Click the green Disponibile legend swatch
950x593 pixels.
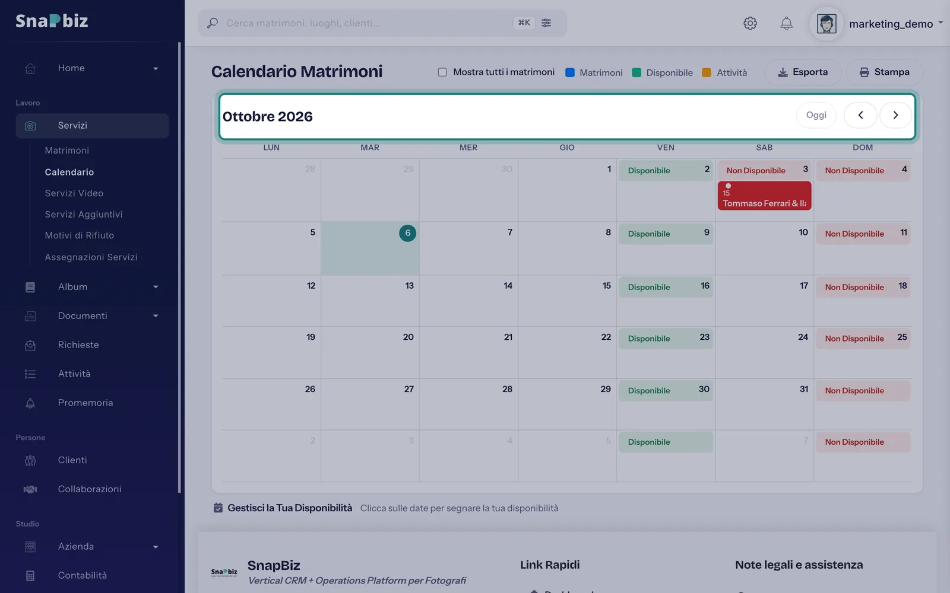636,72
